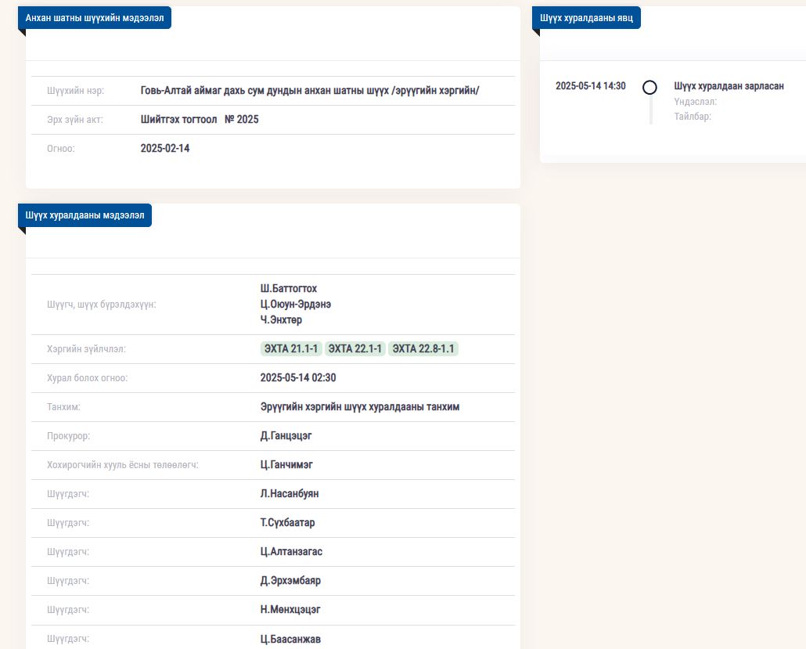This screenshot has height=649, width=806.
Task: Click victim representative Ц.Ганчимэг
Action: click(286, 465)
